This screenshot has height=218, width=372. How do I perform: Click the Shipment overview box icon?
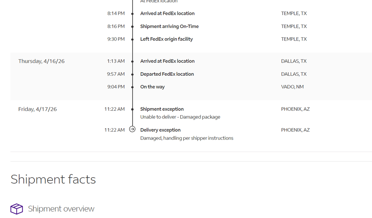click(17, 209)
